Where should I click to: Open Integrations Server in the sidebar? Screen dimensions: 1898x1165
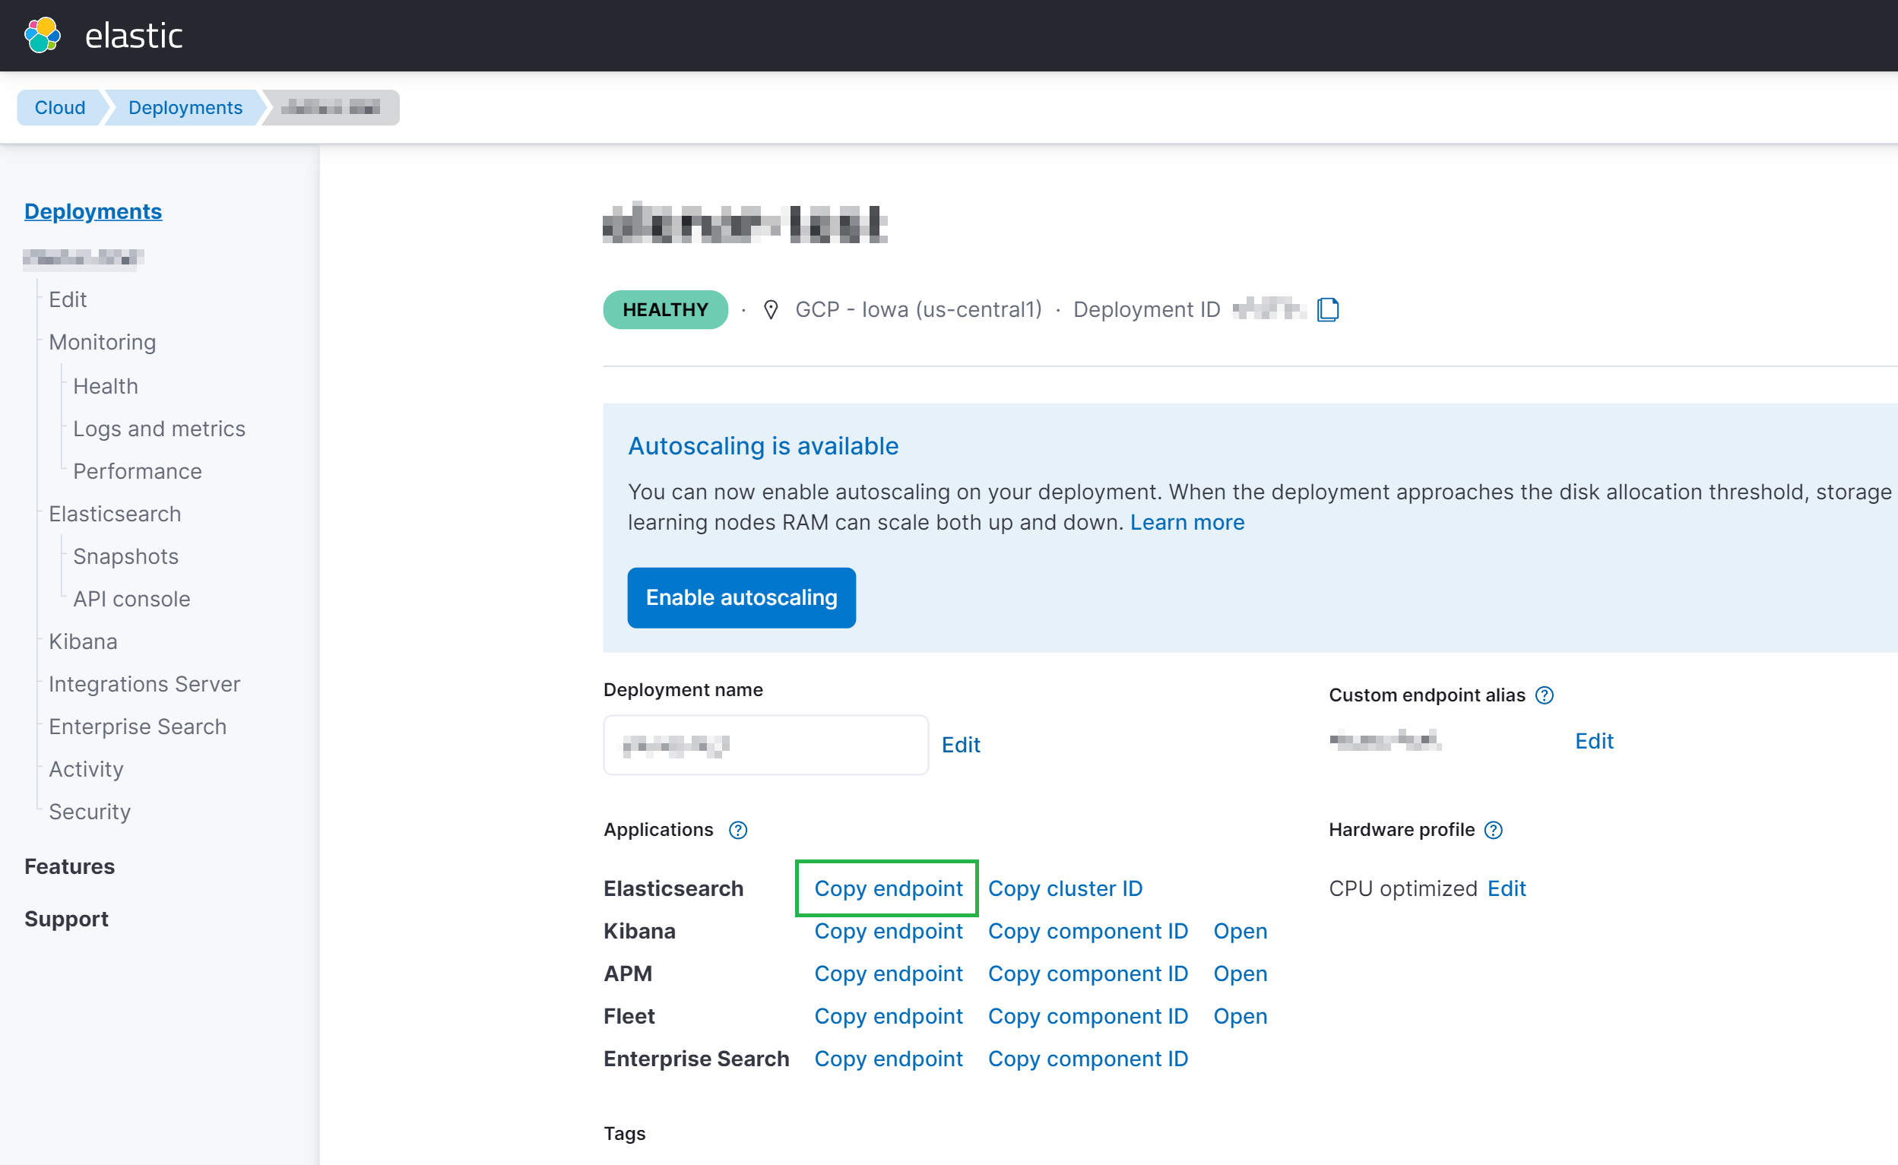point(144,684)
